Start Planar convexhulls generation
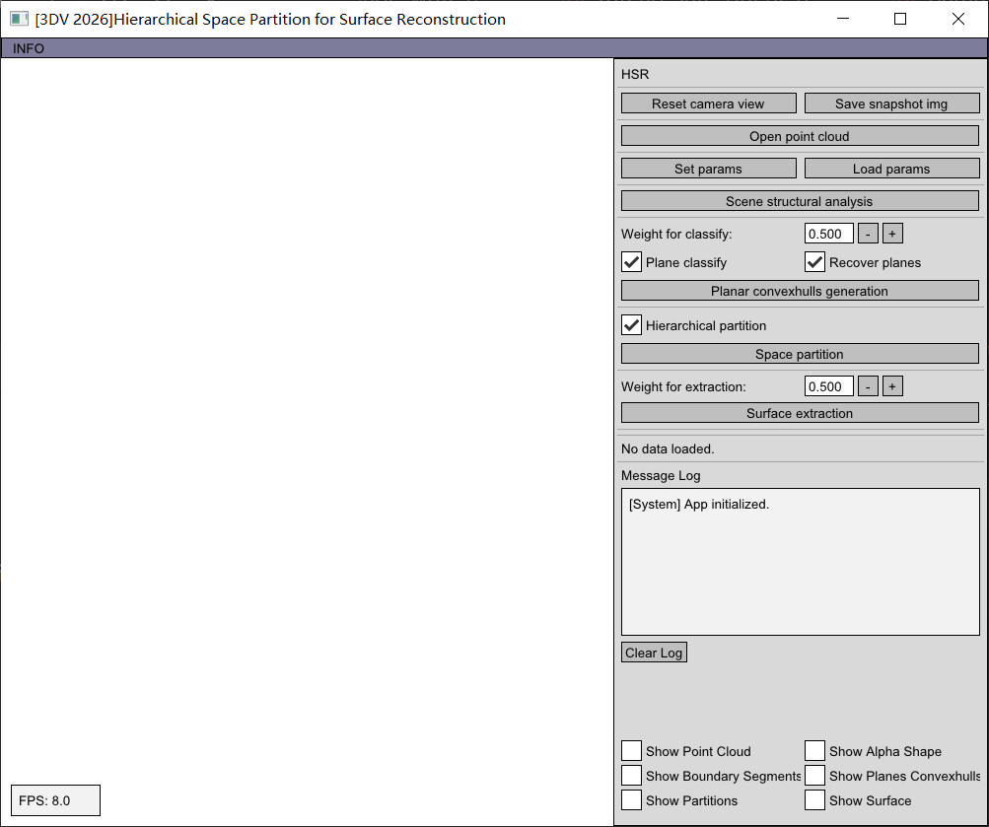989x827 pixels. (800, 290)
